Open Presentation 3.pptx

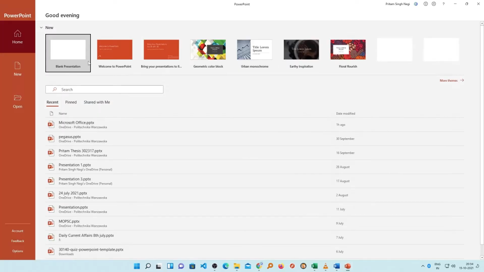(255, 181)
